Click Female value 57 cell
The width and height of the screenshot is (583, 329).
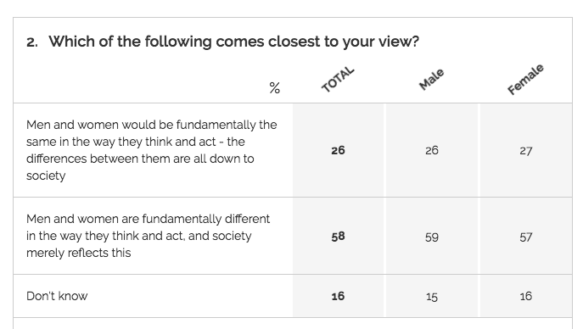tap(526, 237)
